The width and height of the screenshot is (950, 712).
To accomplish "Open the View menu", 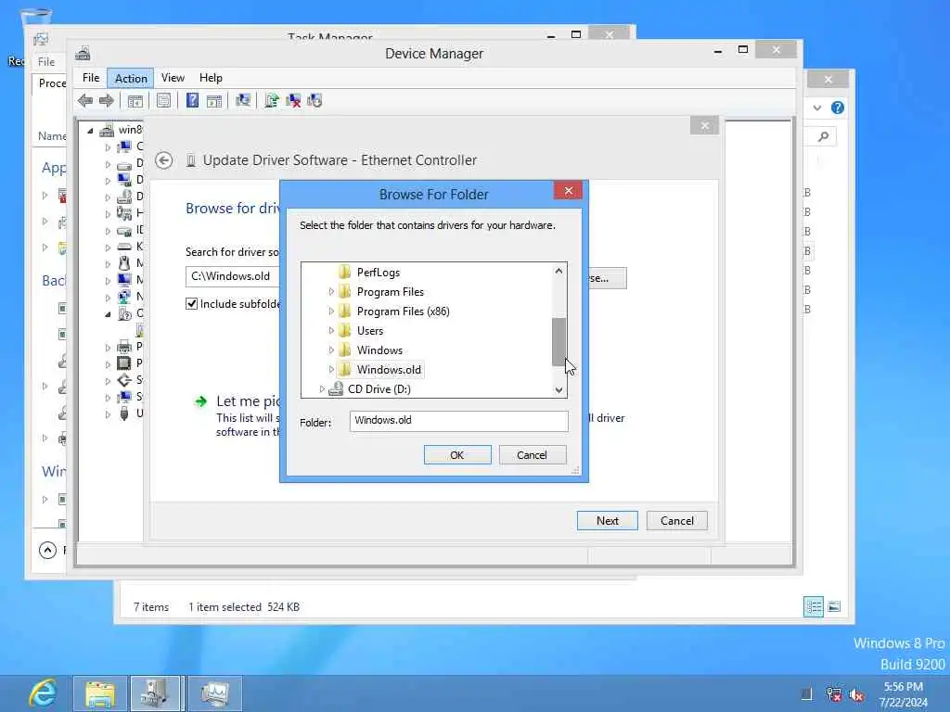I will tap(173, 78).
